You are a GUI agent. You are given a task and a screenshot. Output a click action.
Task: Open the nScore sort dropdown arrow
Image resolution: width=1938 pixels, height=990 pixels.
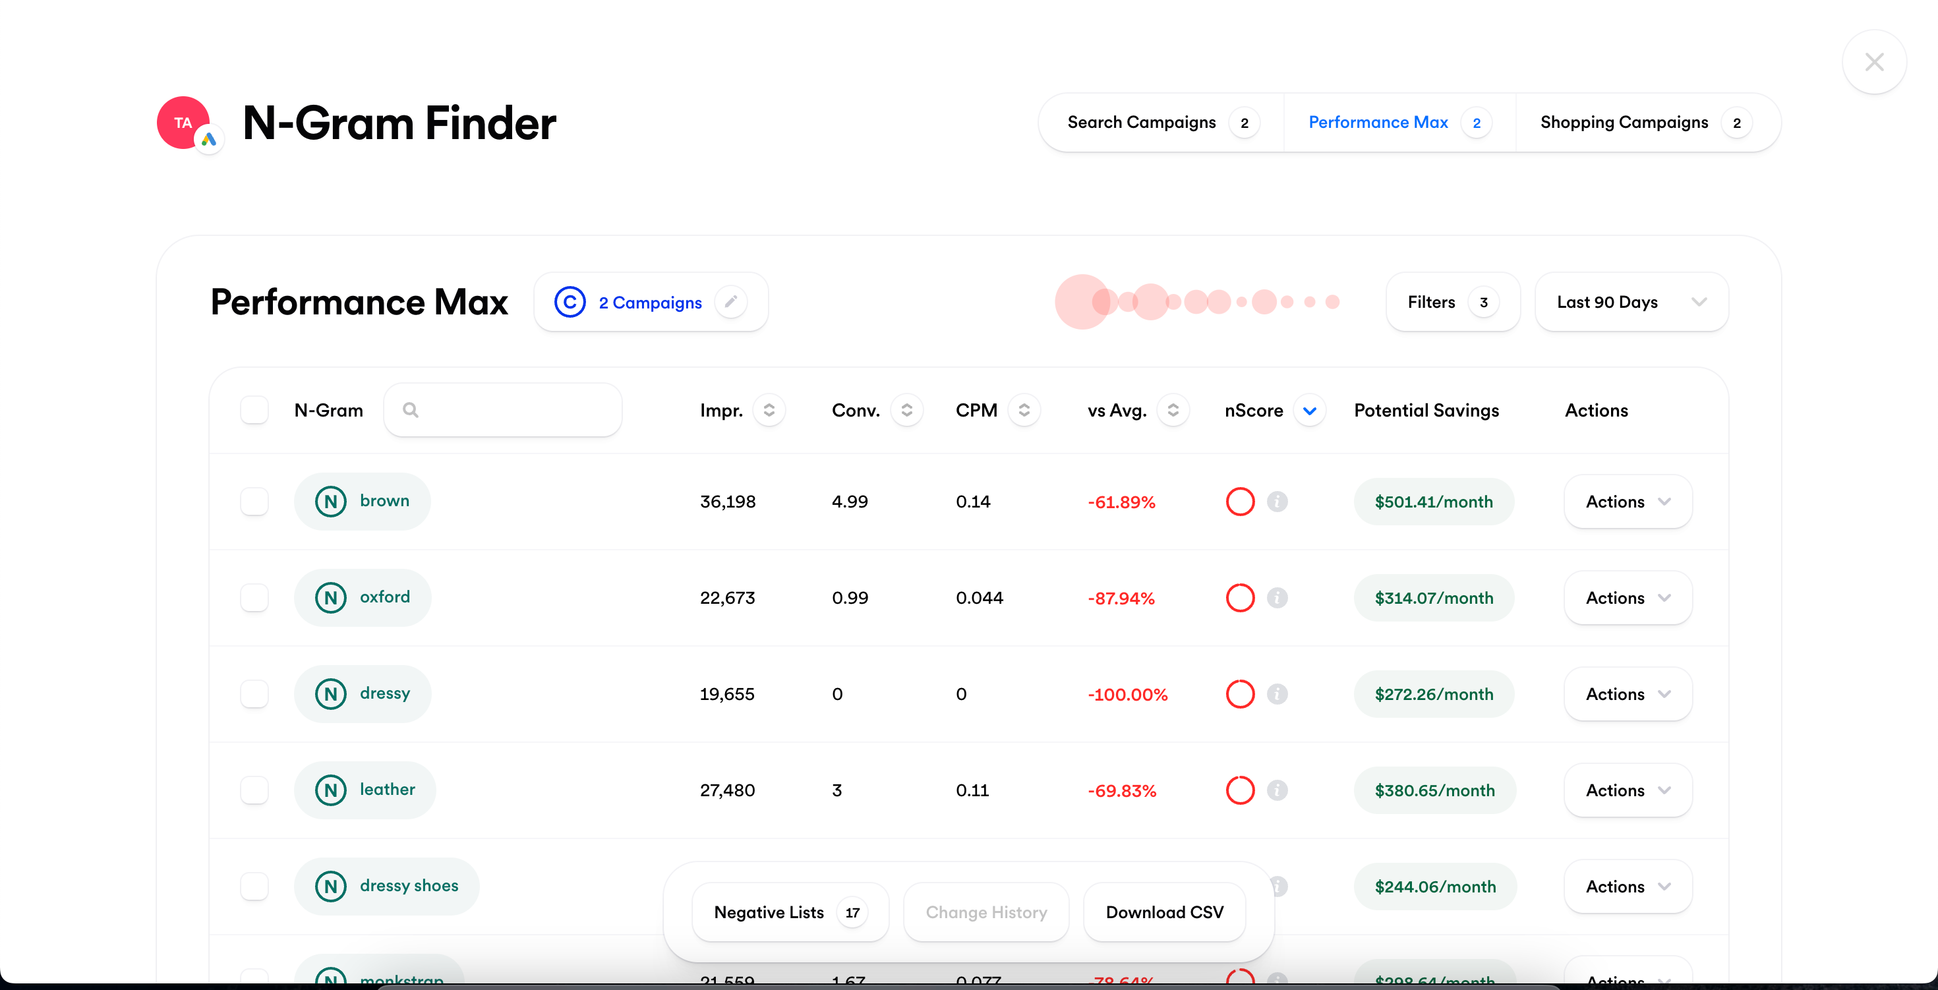[1309, 410]
